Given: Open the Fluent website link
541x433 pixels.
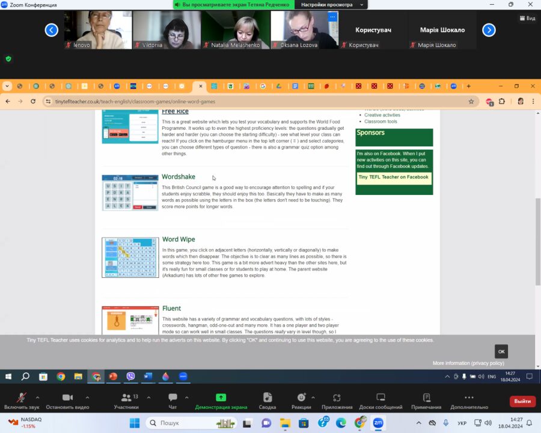Looking at the screenshot, I should click(171, 309).
